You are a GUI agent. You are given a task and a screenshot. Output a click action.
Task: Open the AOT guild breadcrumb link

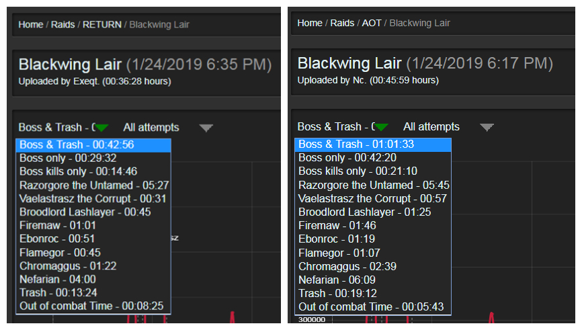point(372,23)
